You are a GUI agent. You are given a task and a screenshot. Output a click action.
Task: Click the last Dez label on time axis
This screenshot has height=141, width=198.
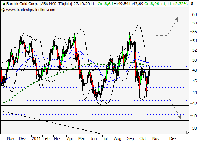pos(173,138)
